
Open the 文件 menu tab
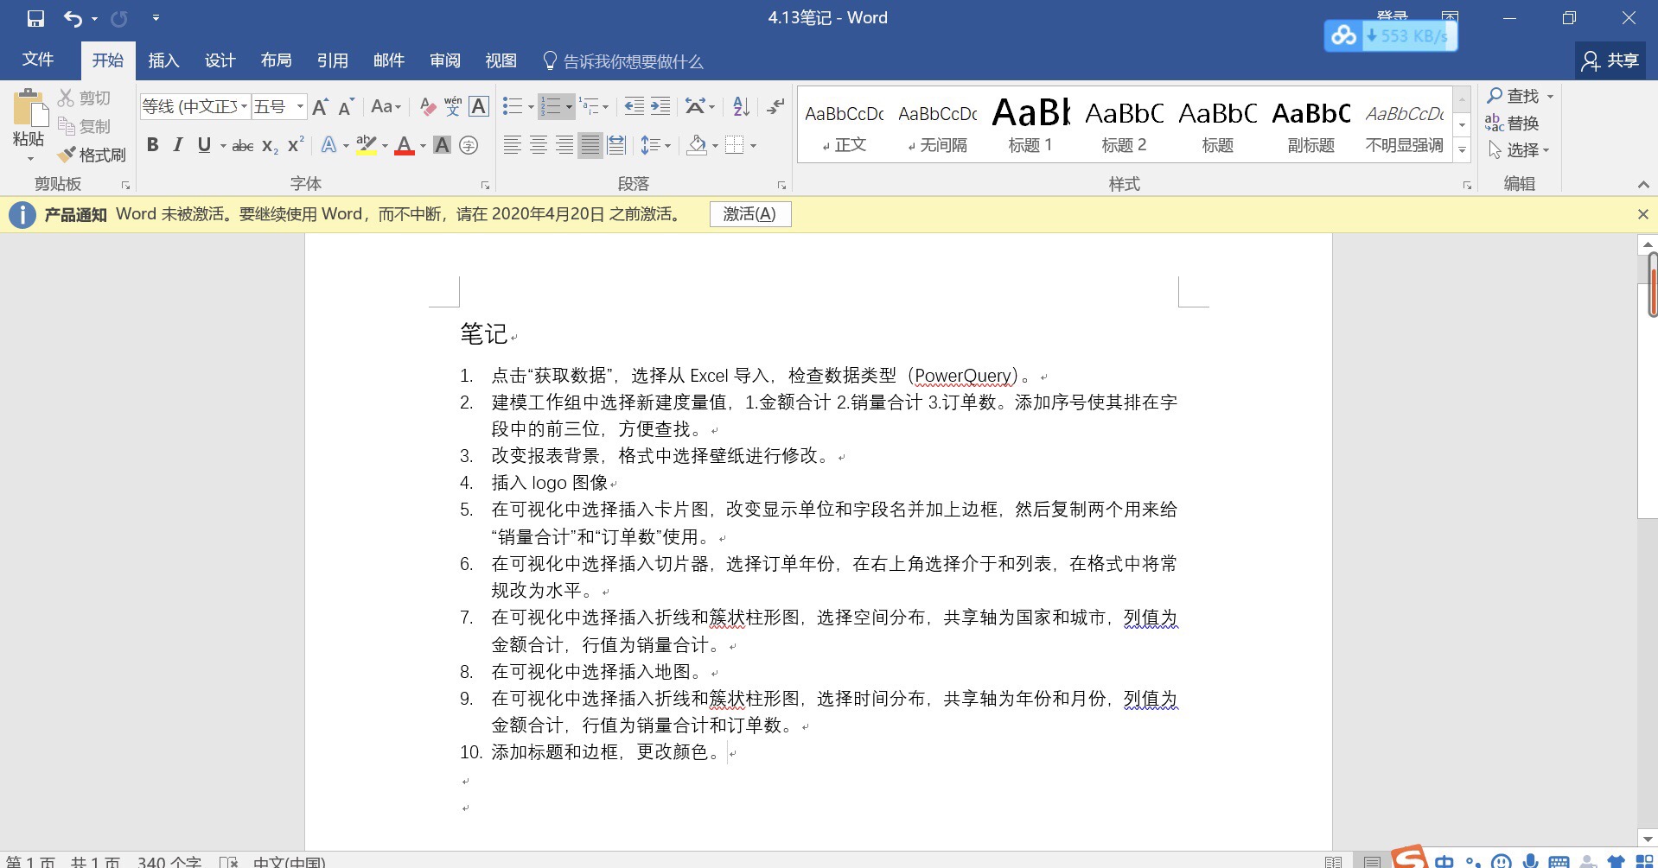click(38, 60)
